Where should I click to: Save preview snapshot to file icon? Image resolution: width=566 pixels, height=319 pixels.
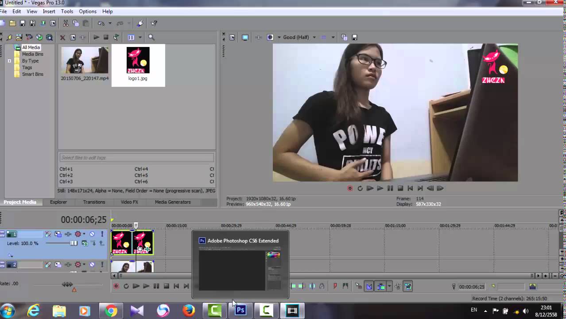point(354,38)
